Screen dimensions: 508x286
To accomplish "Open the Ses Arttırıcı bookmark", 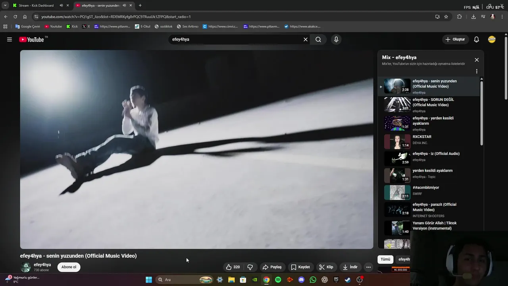I will coord(187,27).
